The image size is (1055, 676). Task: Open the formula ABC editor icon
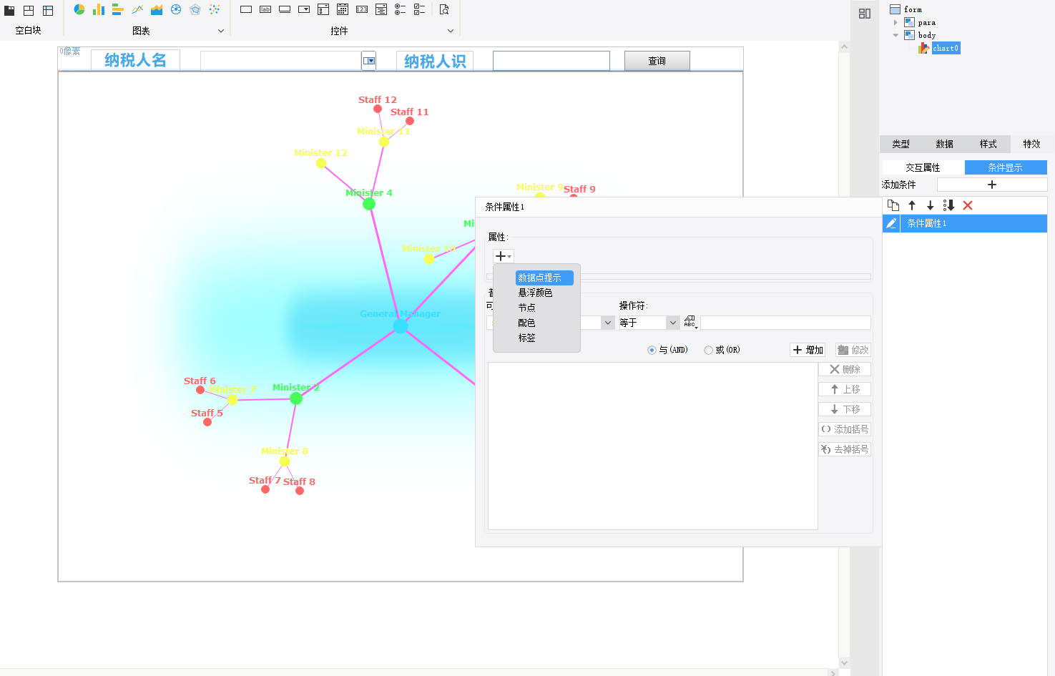coord(690,323)
